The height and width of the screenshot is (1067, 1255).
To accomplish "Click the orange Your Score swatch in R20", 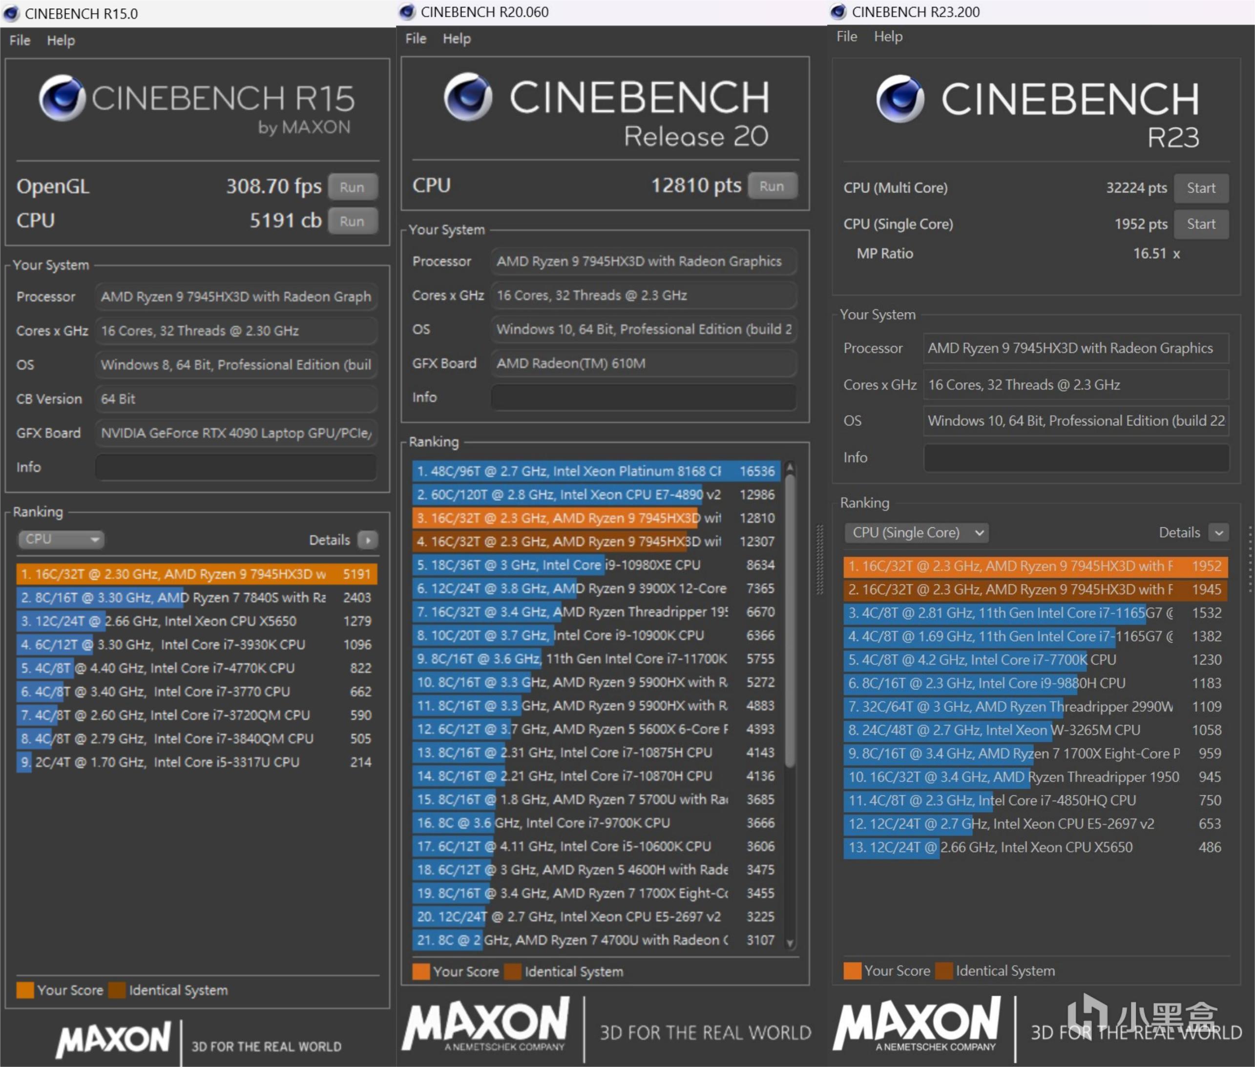I will [421, 971].
